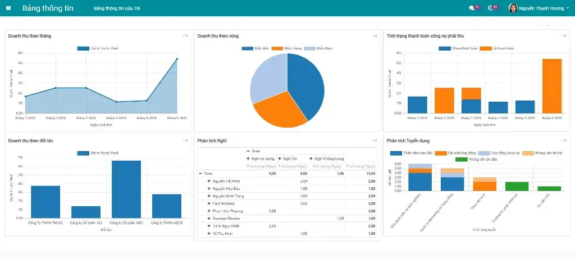
Task: Close the Phân tích Tuyển dụng panel
Action: (x=565, y=140)
